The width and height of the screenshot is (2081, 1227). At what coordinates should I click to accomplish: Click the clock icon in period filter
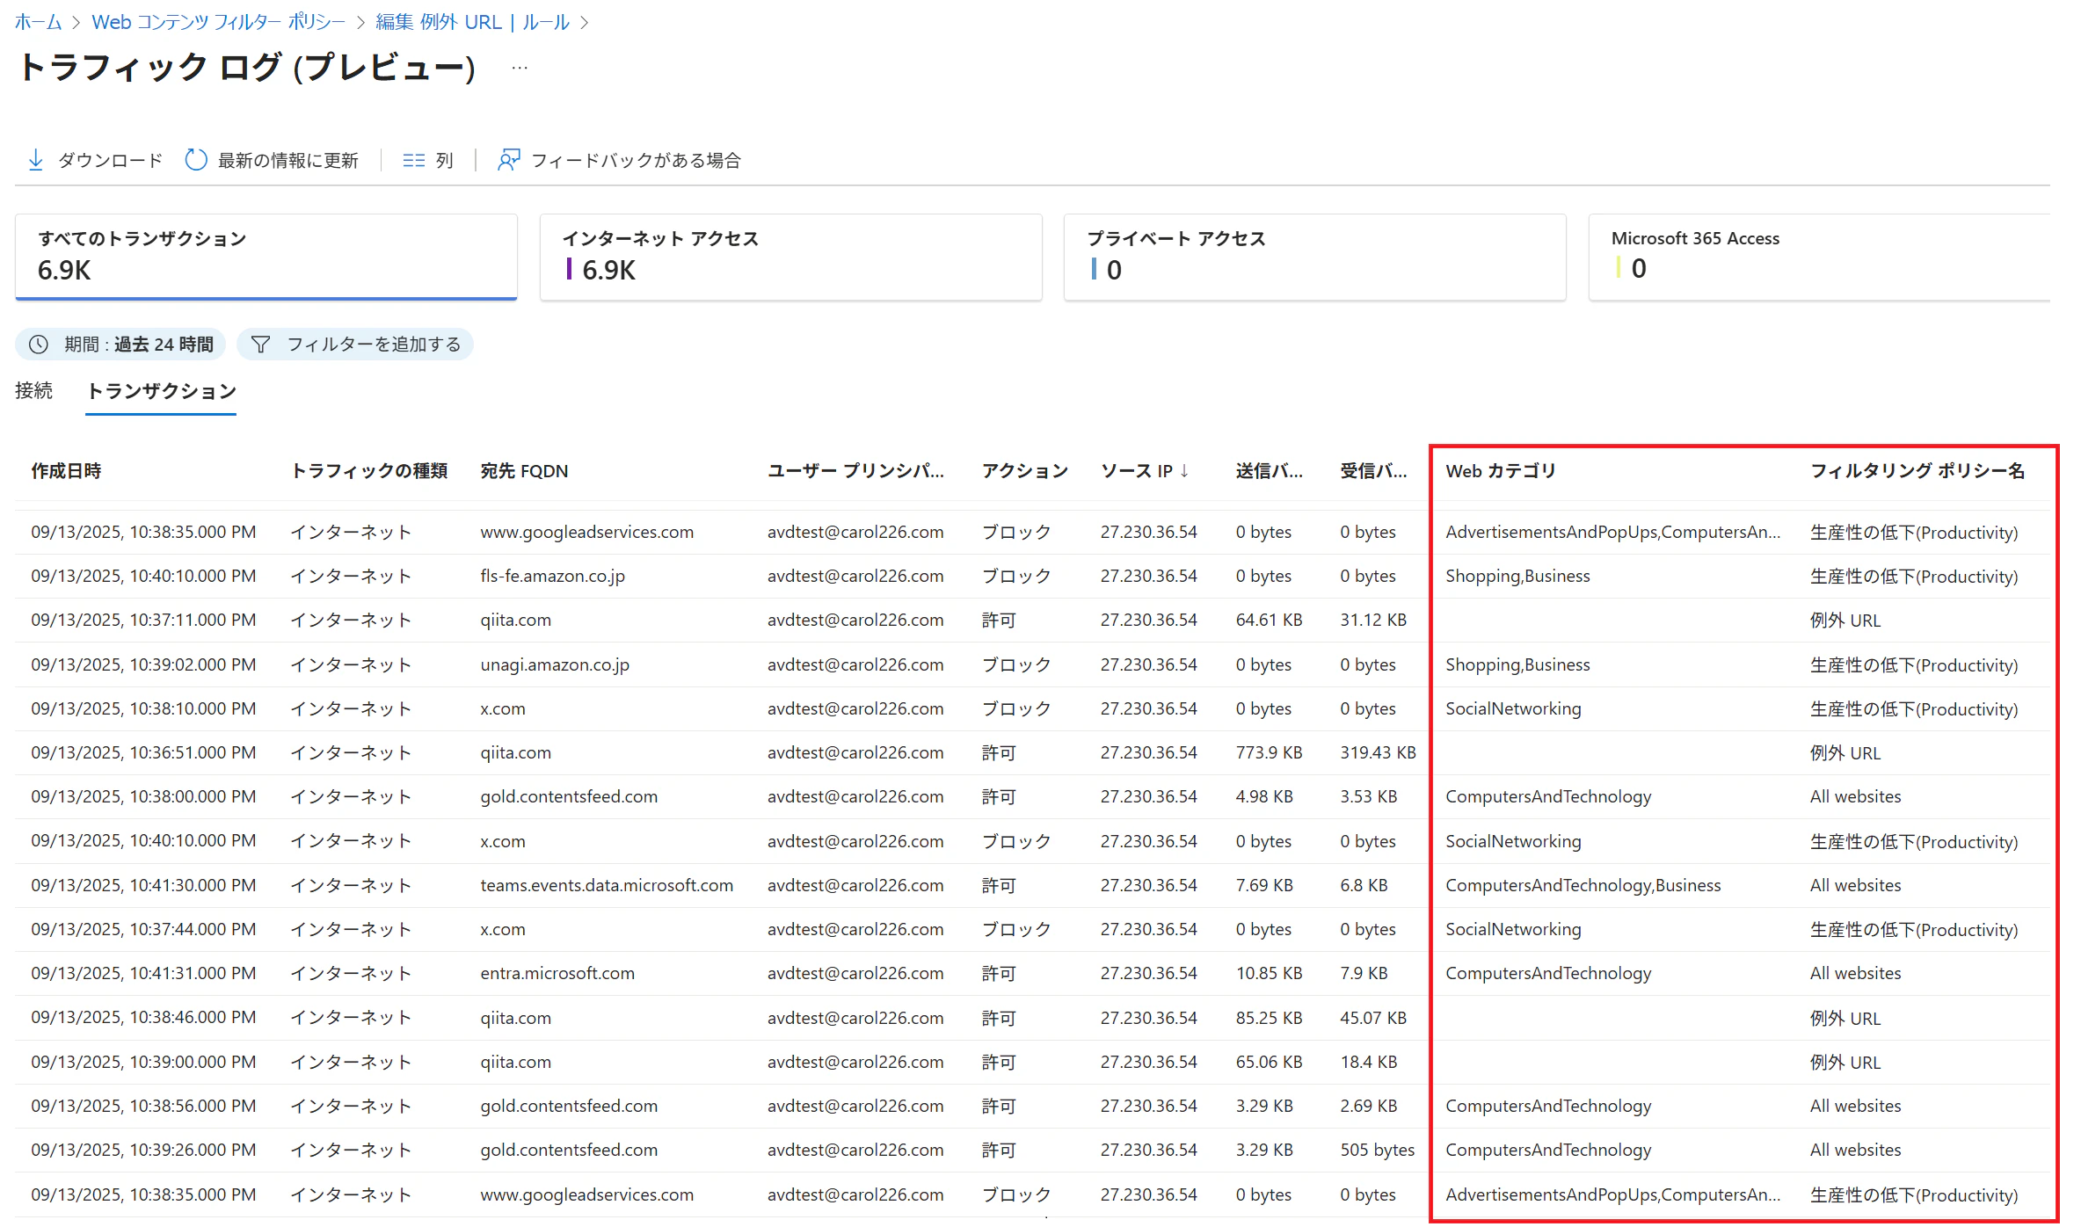coord(39,345)
